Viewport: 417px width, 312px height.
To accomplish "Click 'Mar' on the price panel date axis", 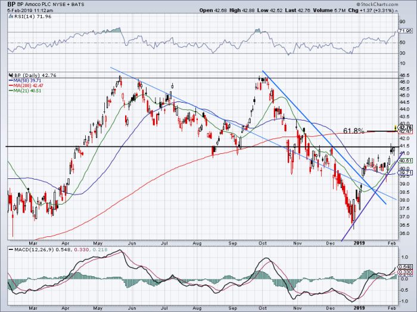I will click(x=33, y=243).
